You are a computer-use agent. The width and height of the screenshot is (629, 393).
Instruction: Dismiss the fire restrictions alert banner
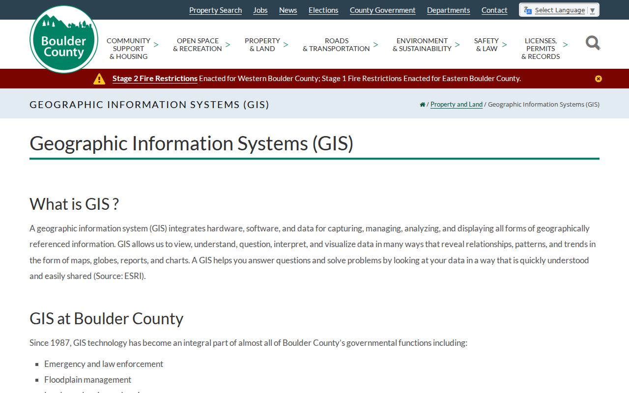(x=598, y=79)
